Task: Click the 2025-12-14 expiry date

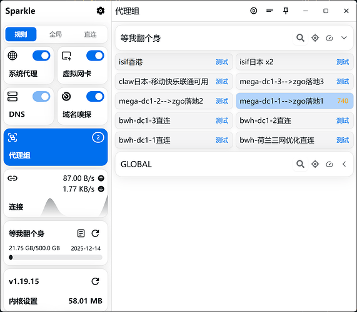Action: tap(86, 248)
